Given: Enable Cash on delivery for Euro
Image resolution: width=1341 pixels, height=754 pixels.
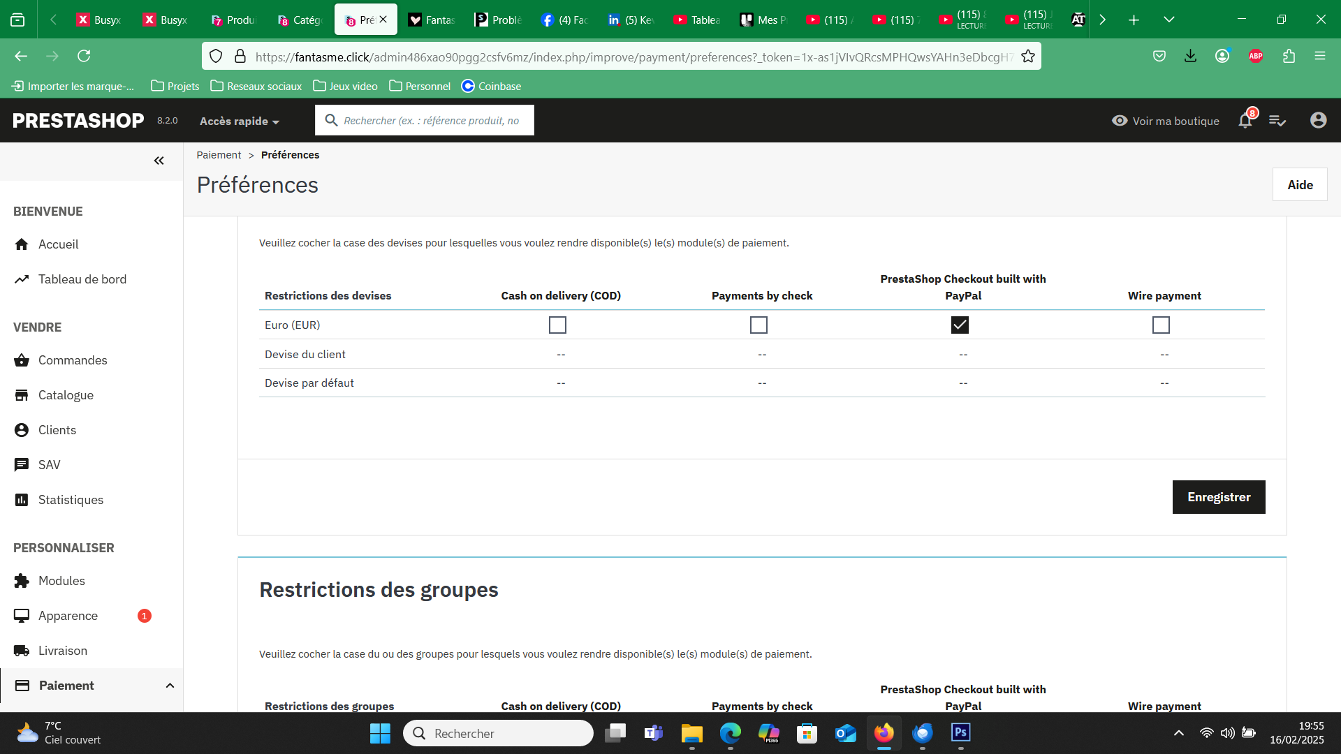Looking at the screenshot, I should [x=557, y=325].
